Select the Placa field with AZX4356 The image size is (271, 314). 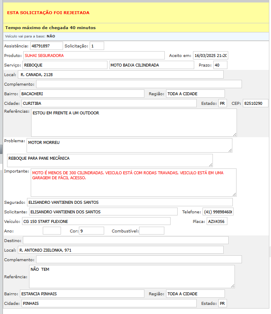(x=217, y=221)
